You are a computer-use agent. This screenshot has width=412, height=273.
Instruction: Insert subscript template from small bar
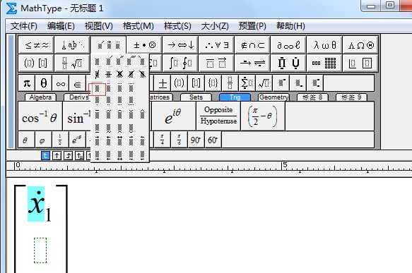tap(298, 83)
